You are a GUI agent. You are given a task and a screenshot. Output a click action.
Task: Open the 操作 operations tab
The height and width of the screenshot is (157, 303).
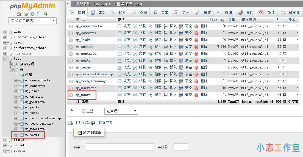pos(203,12)
